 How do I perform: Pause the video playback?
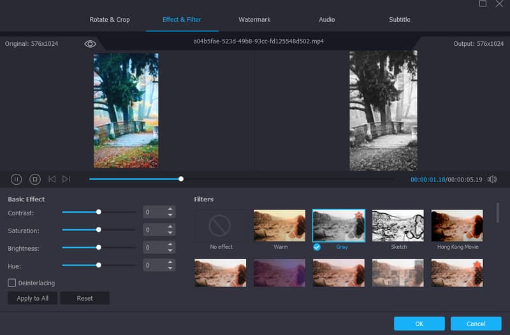(17, 180)
